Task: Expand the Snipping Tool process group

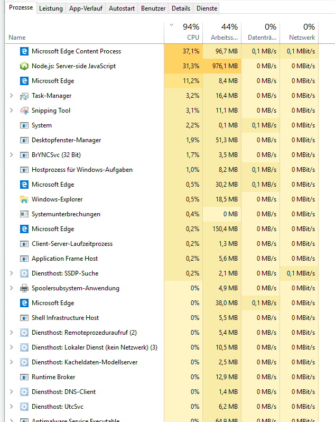Action: (x=11, y=111)
